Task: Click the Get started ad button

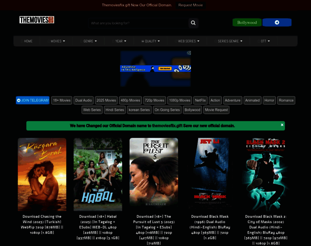Action: [x=165, y=68]
